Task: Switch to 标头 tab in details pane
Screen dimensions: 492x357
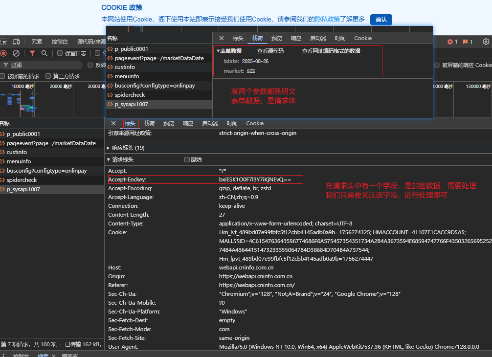Action: pos(130,123)
